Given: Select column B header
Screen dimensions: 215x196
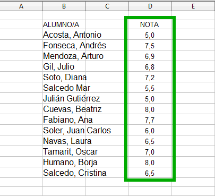Looking at the screenshot, I should pos(64,6).
